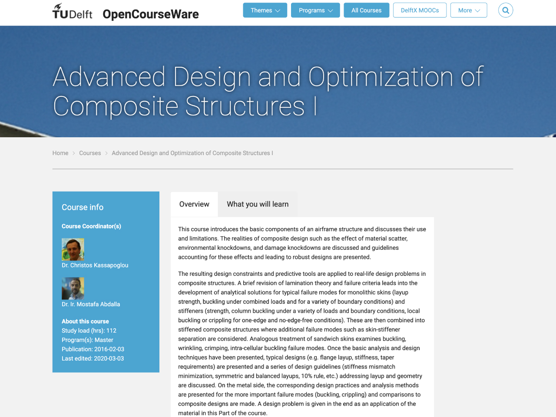This screenshot has width=556, height=417.
Task: Click the About this course label
Action: [85, 321]
